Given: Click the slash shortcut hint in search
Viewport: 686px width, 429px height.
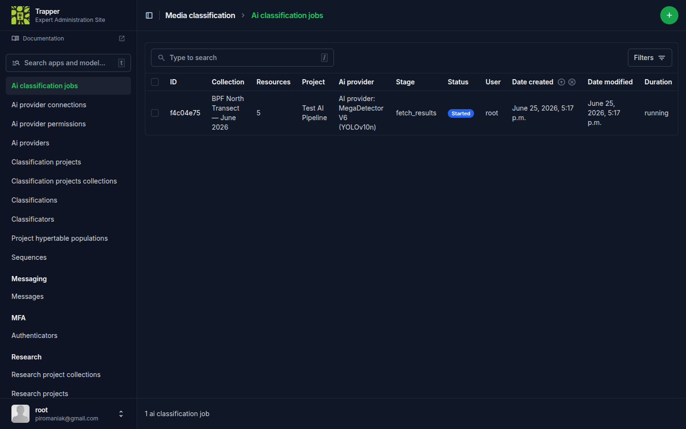Looking at the screenshot, I should pos(324,58).
